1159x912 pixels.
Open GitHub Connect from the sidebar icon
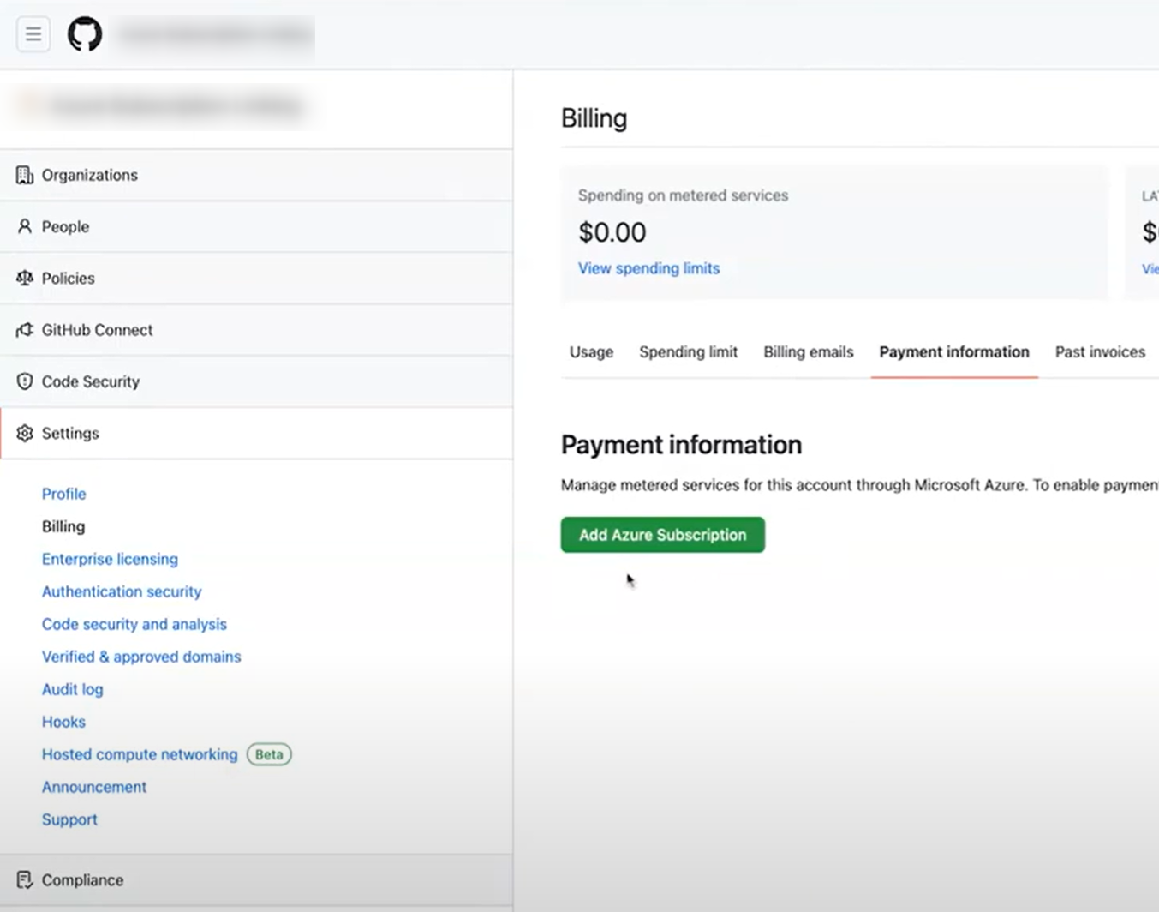[23, 329]
